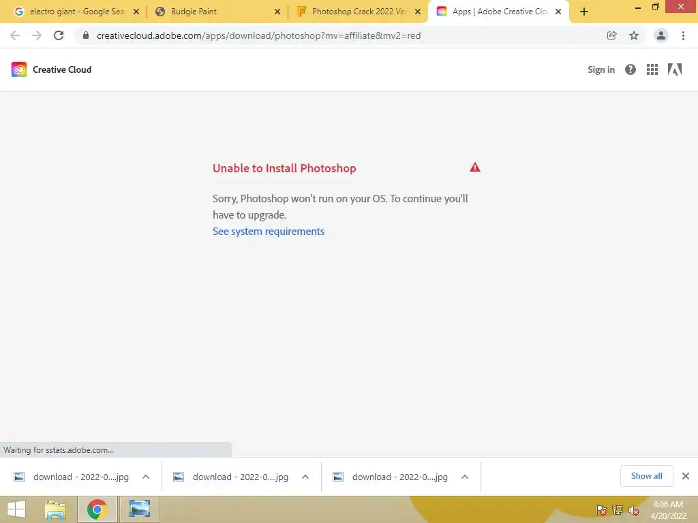Click Show all downloads button
Screen dimensions: 698x523
tap(646, 476)
